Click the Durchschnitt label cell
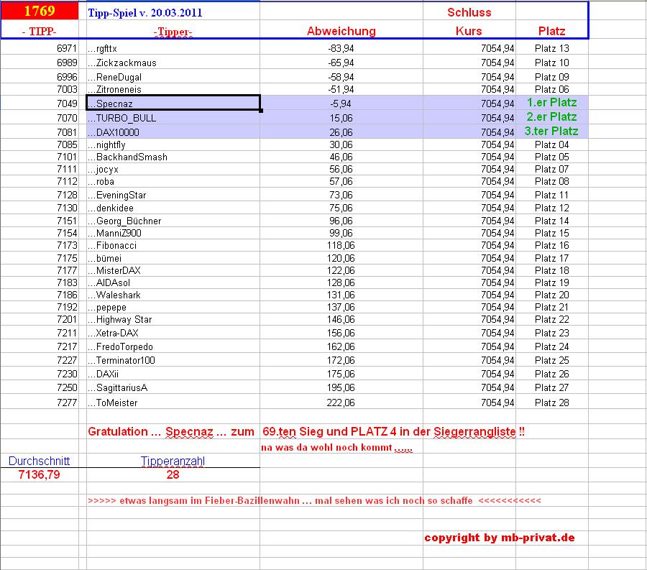This screenshot has width=647, height=570. click(x=40, y=461)
